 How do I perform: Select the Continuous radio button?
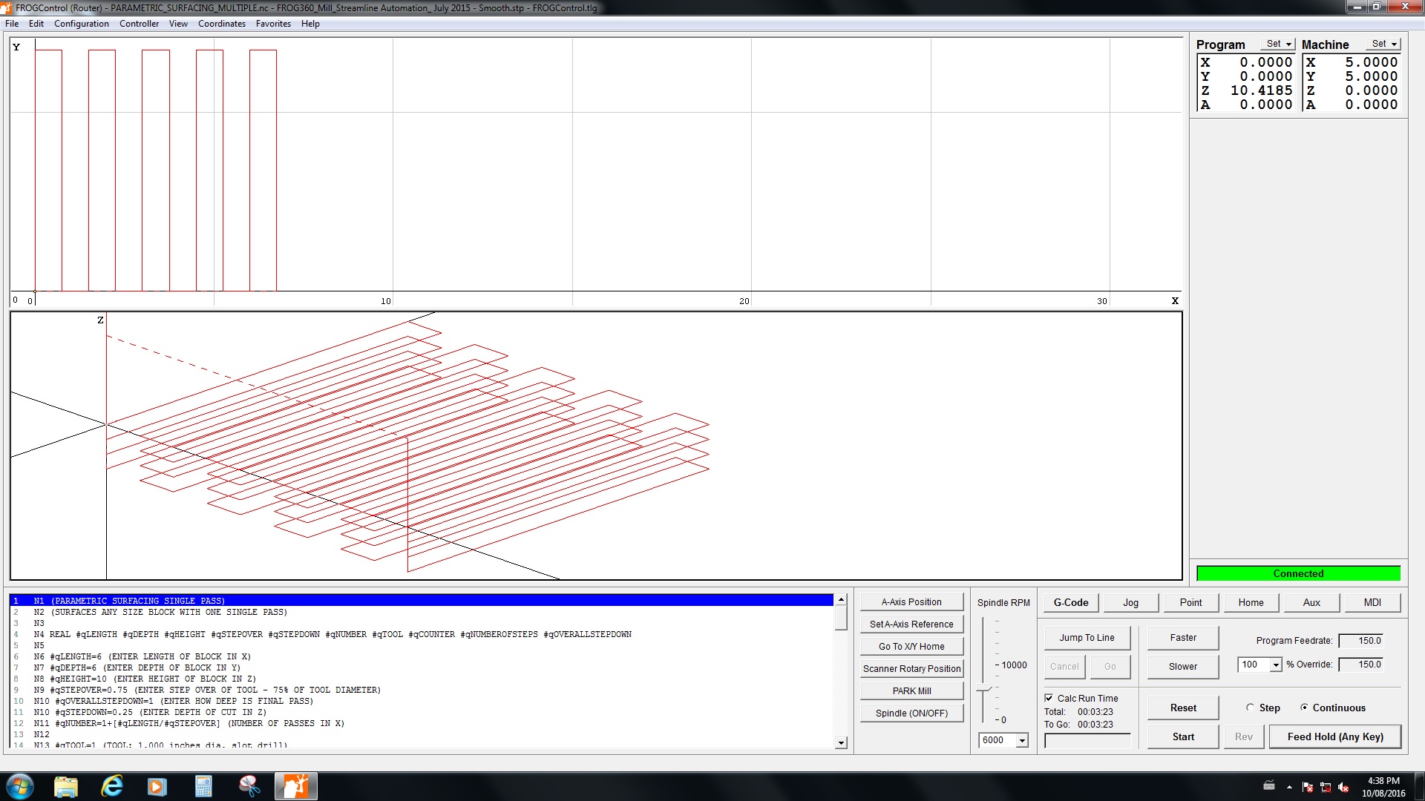(x=1304, y=708)
